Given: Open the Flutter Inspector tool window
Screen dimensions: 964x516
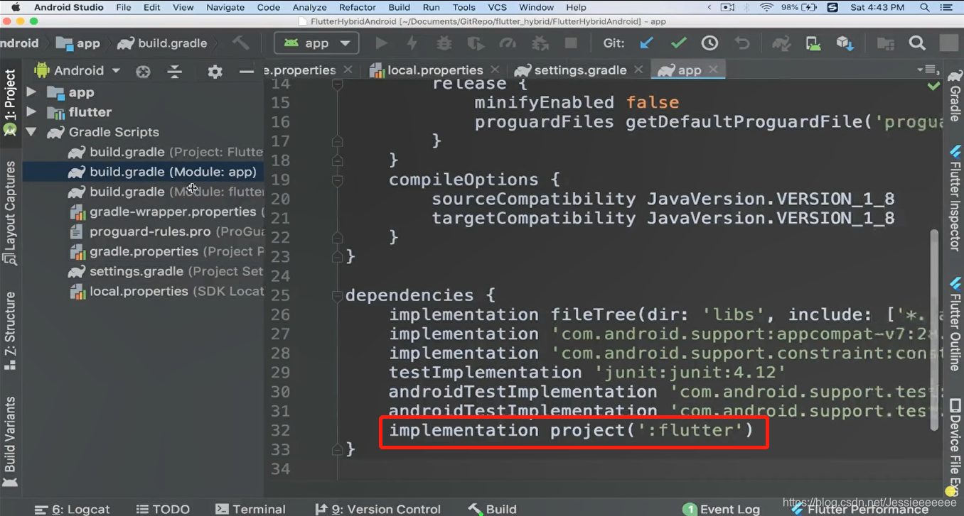Looking at the screenshot, I should click(954, 198).
